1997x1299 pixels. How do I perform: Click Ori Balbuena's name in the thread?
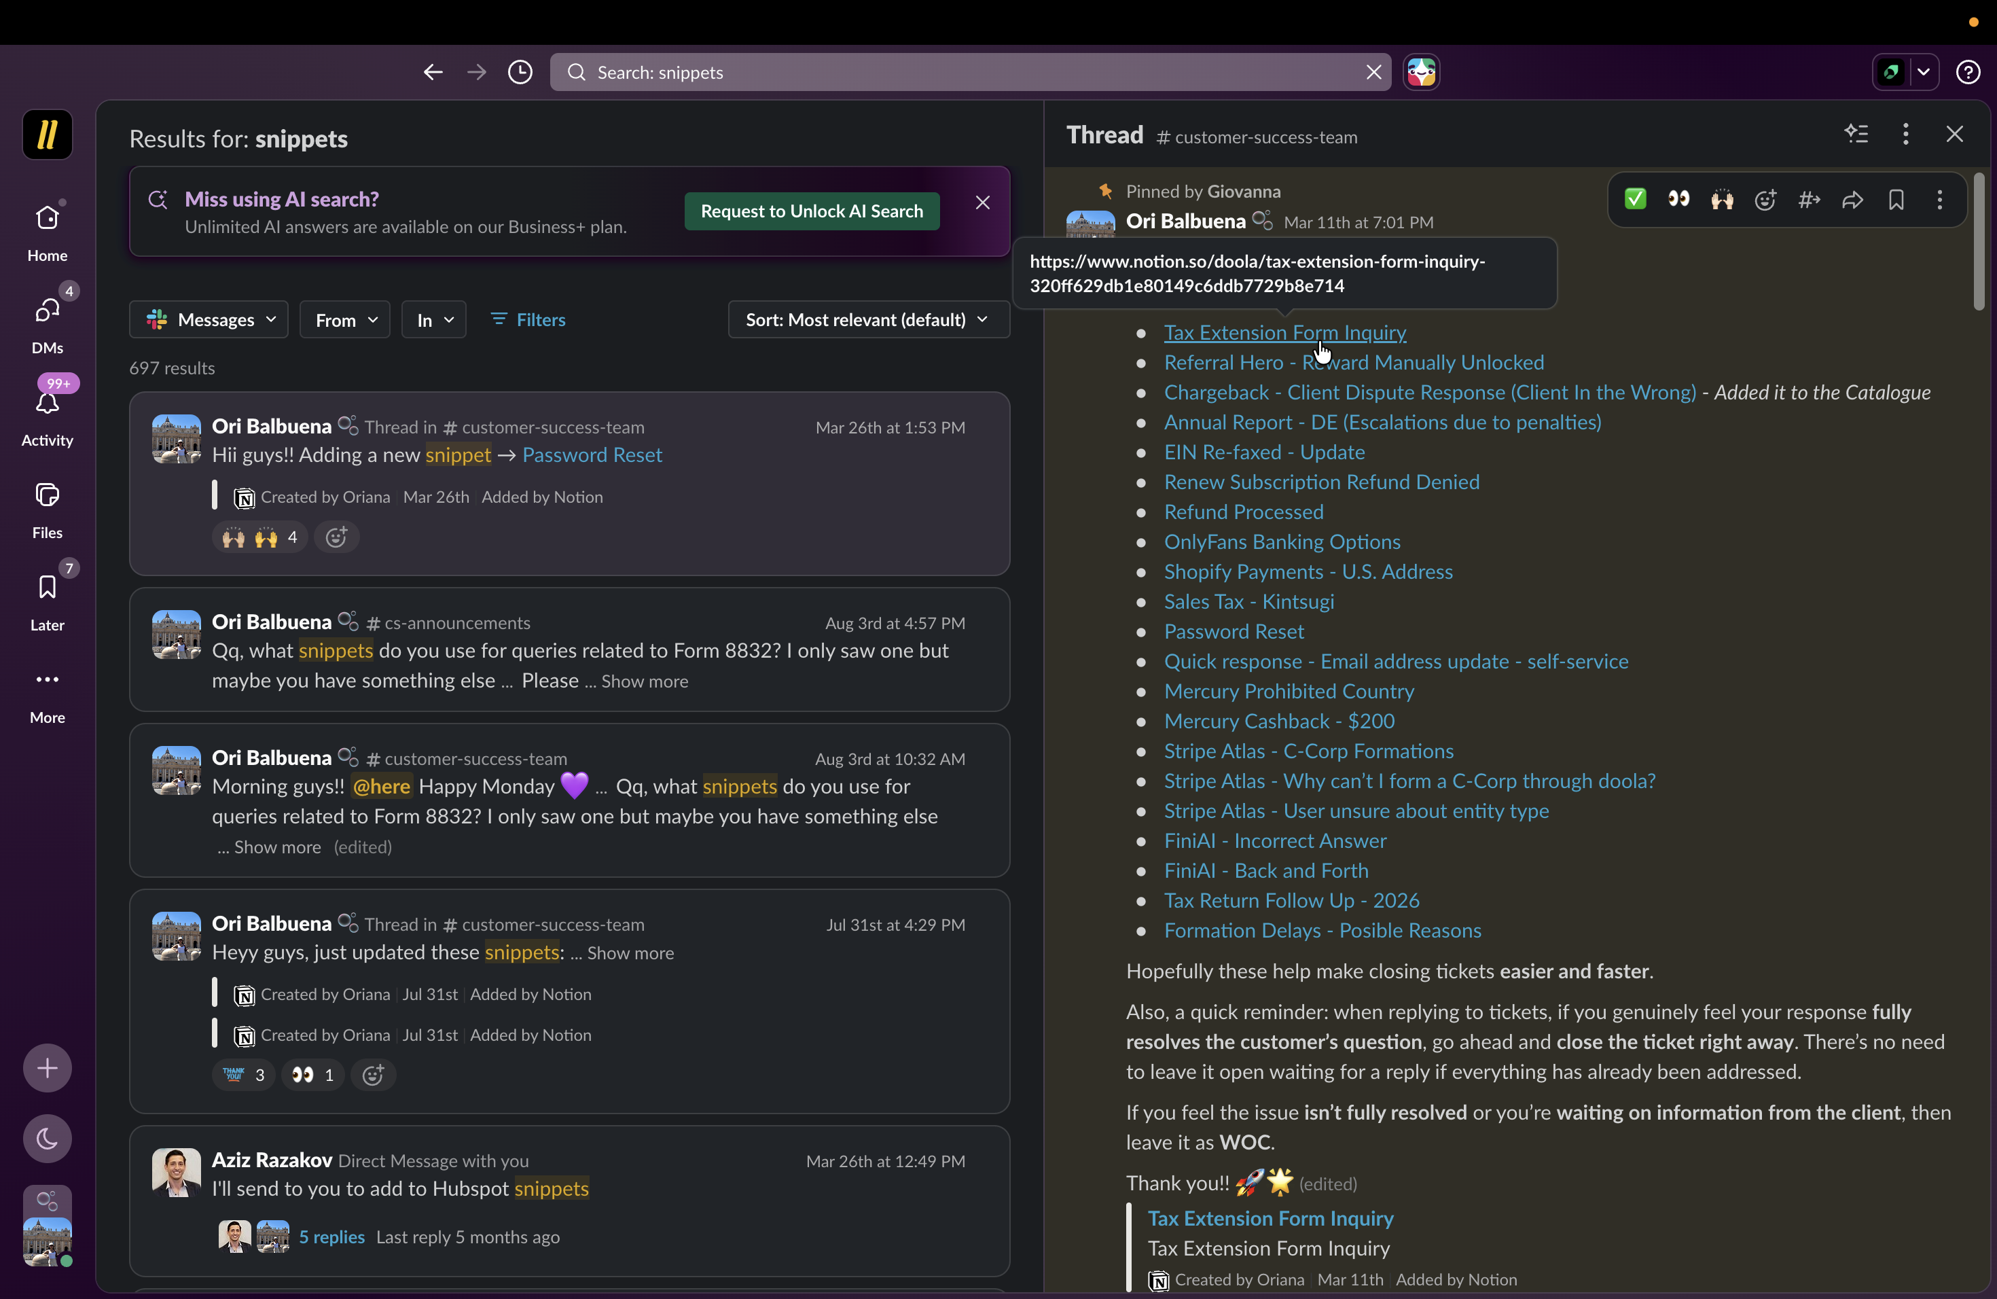point(1185,221)
